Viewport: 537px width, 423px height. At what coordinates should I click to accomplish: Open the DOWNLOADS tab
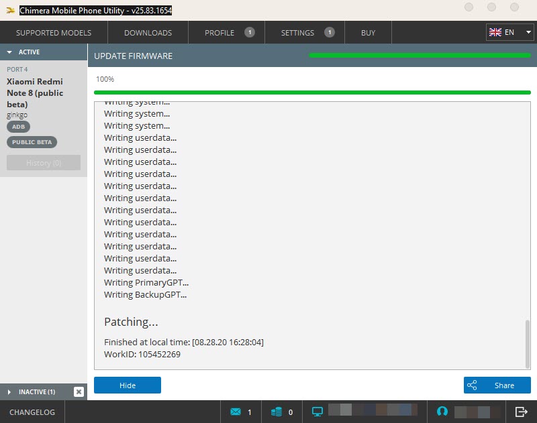(x=148, y=33)
